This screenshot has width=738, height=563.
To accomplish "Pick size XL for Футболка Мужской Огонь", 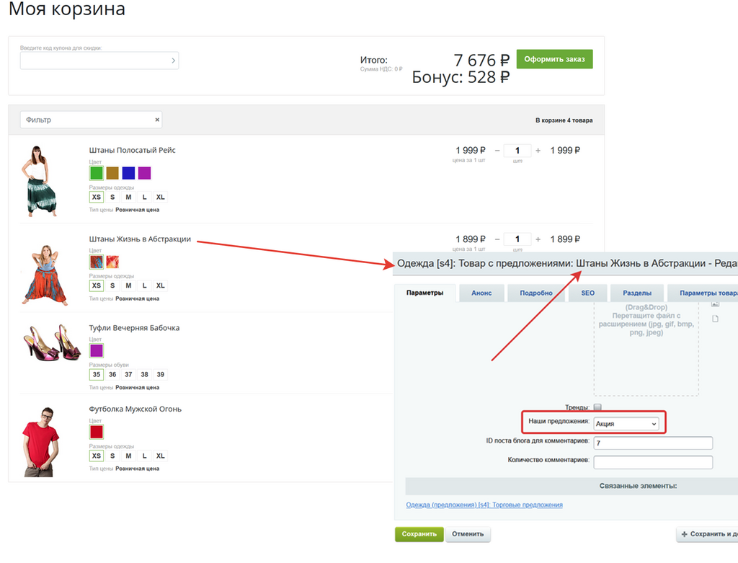I will 161,456.
